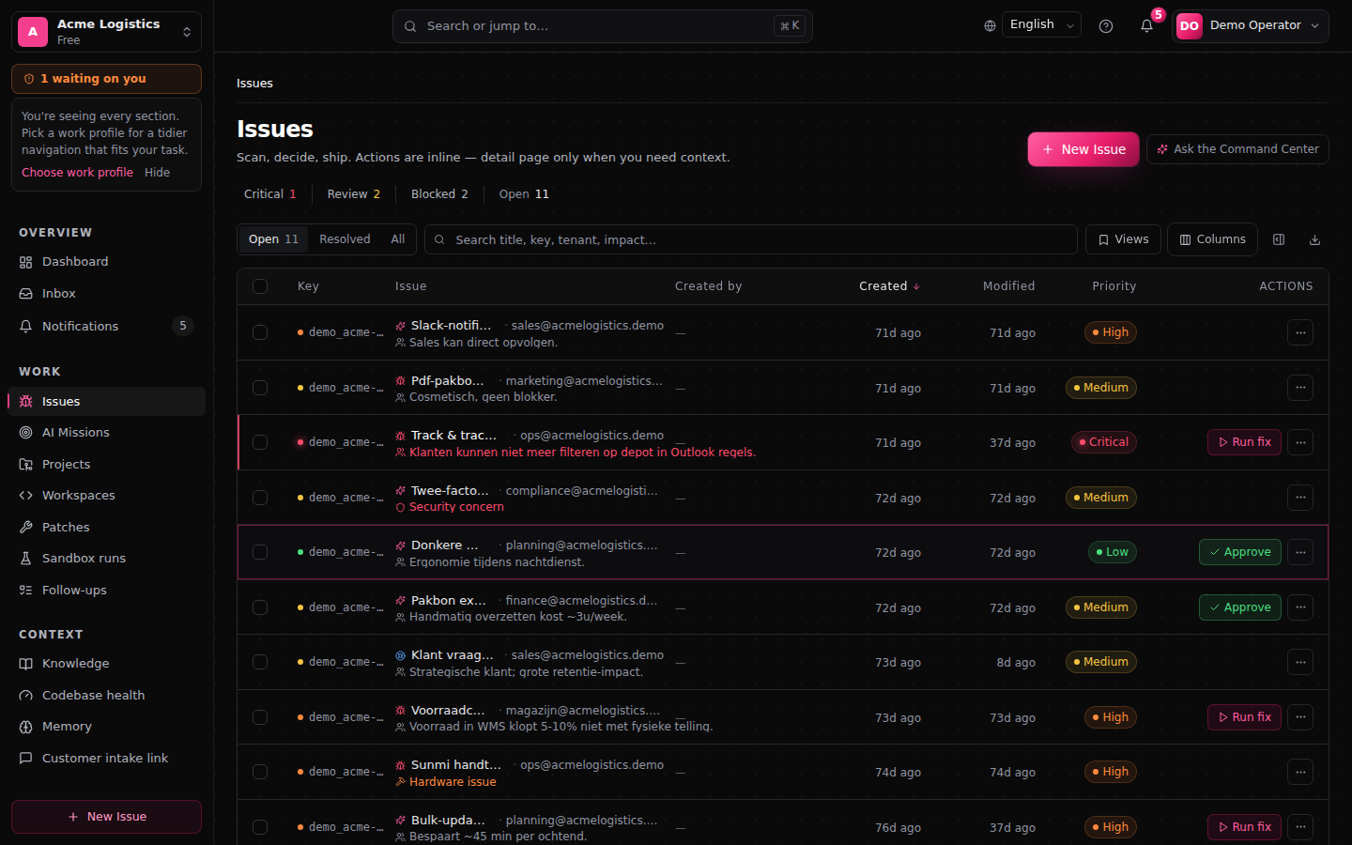Image resolution: width=1352 pixels, height=845 pixels.
Task: Open Notifications in the sidebar
Action: click(x=106, y=326)
